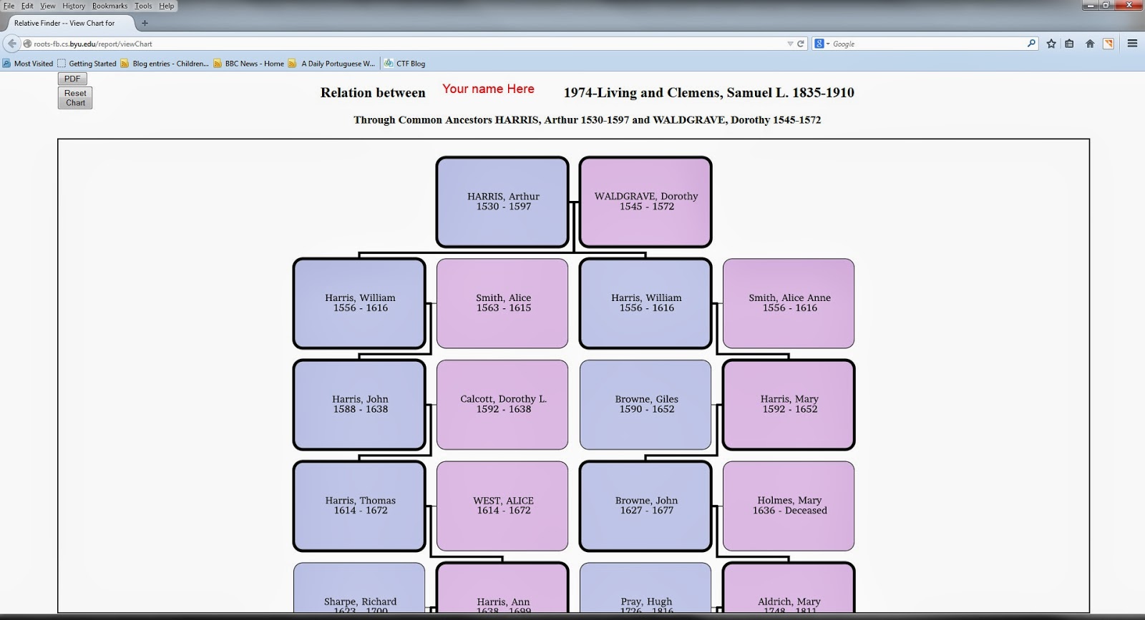Open the Getting Started bookmark
This screenshot has height=620, width=1145.
pyautogui.click(x=87, y=63)
